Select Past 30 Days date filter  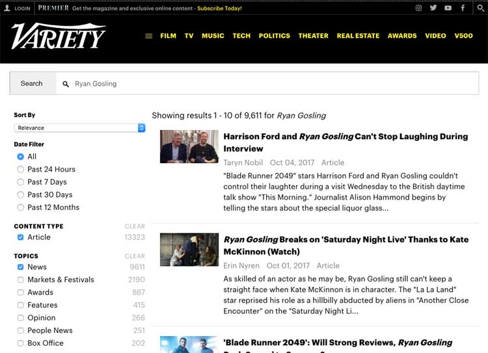(x=21, y=195)
